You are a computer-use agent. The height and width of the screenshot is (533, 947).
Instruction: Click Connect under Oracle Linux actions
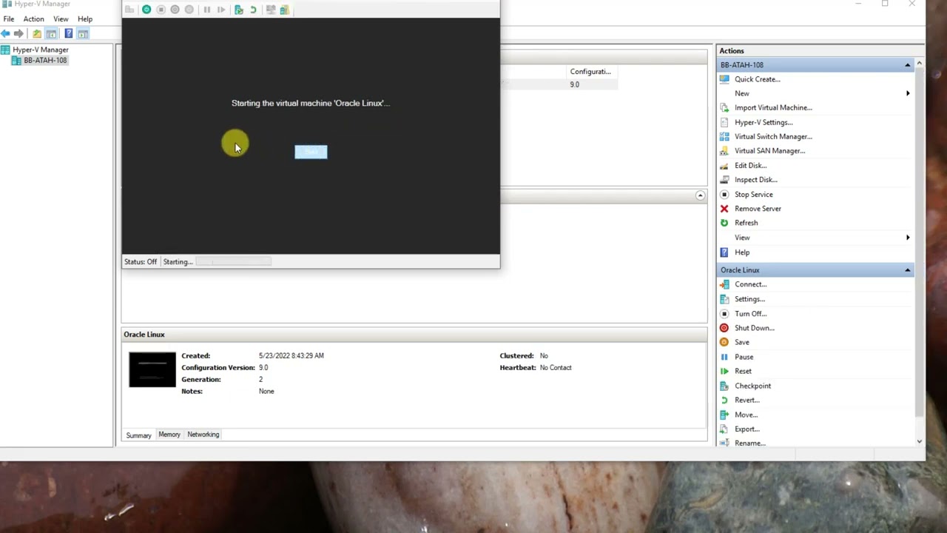click(750, 284)
